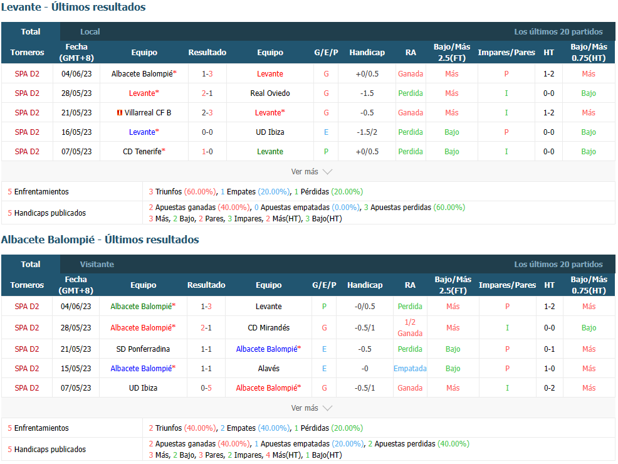This screenshot has width=618, height=464.
Task: Click the '5 Handicaps publicados' label under the Albacete table
Action: [x=46, y=449]
